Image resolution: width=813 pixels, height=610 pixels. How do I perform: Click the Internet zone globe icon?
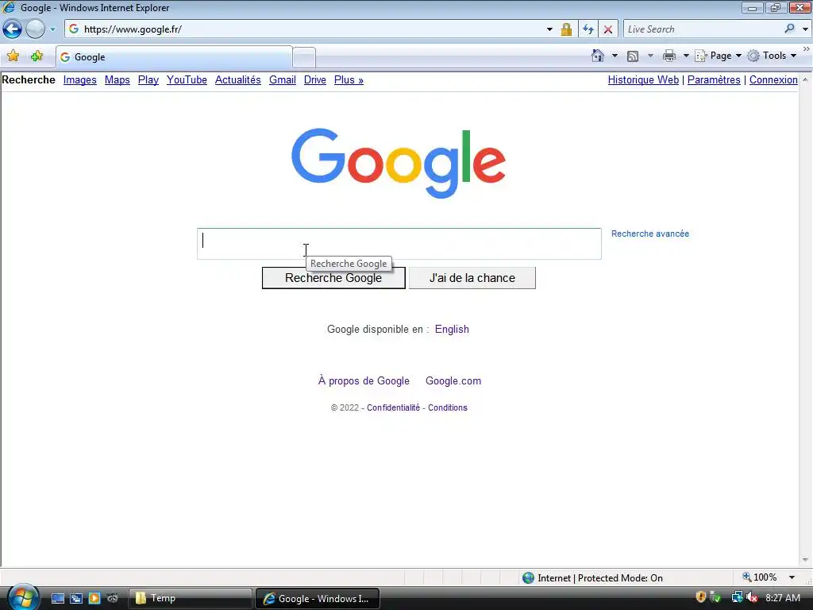[528, 578]
